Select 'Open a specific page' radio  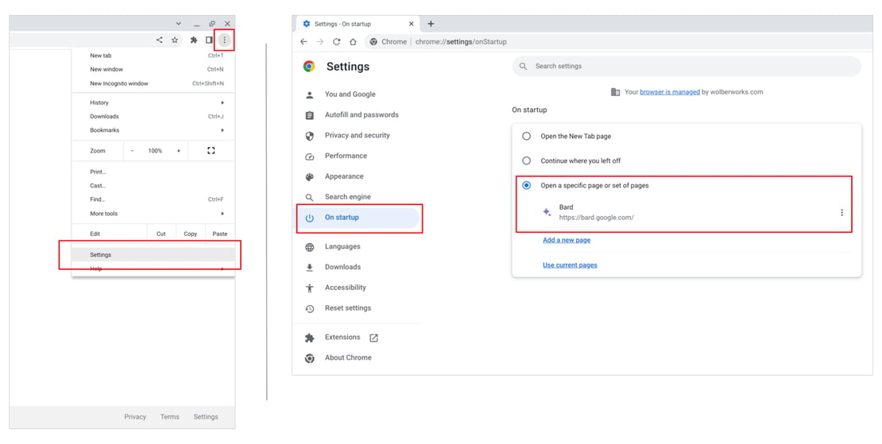tap(527, 186)
